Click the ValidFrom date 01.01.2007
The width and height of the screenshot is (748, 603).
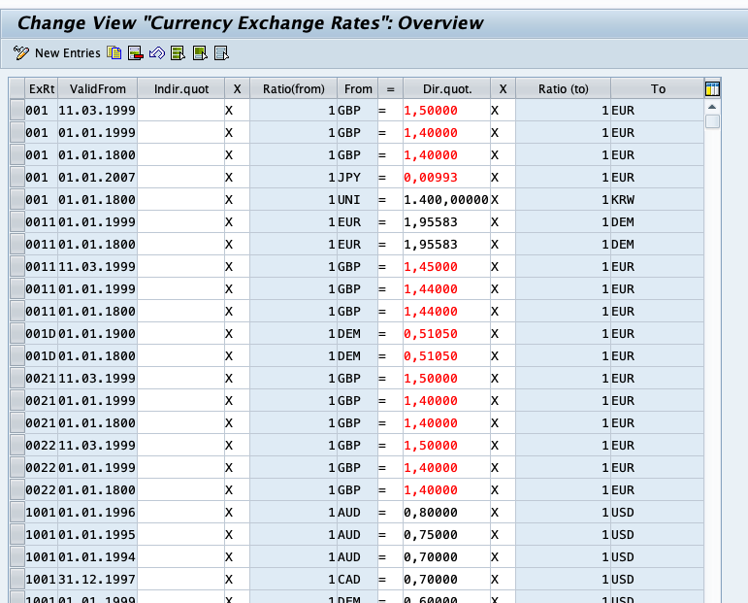[x=97, y=178]
